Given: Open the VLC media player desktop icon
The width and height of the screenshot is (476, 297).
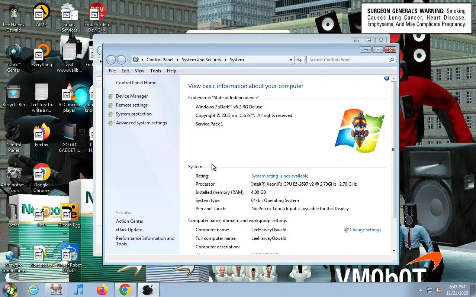Looking at the screenshot, I should coord(69,98).
